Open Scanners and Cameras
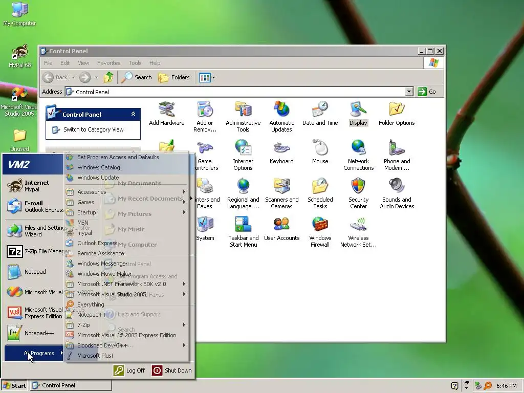Screen dimensions: 524x393 pyautogui.click(x=281, y=194)
